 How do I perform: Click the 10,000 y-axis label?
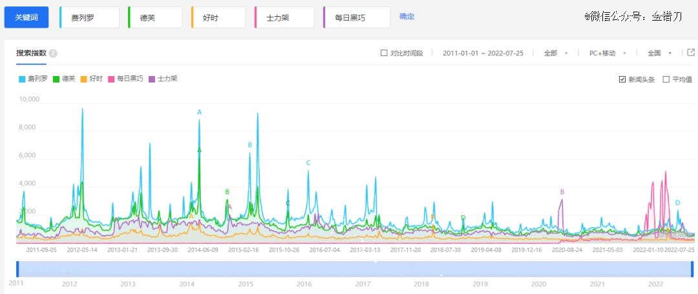(x=29, y=99)
